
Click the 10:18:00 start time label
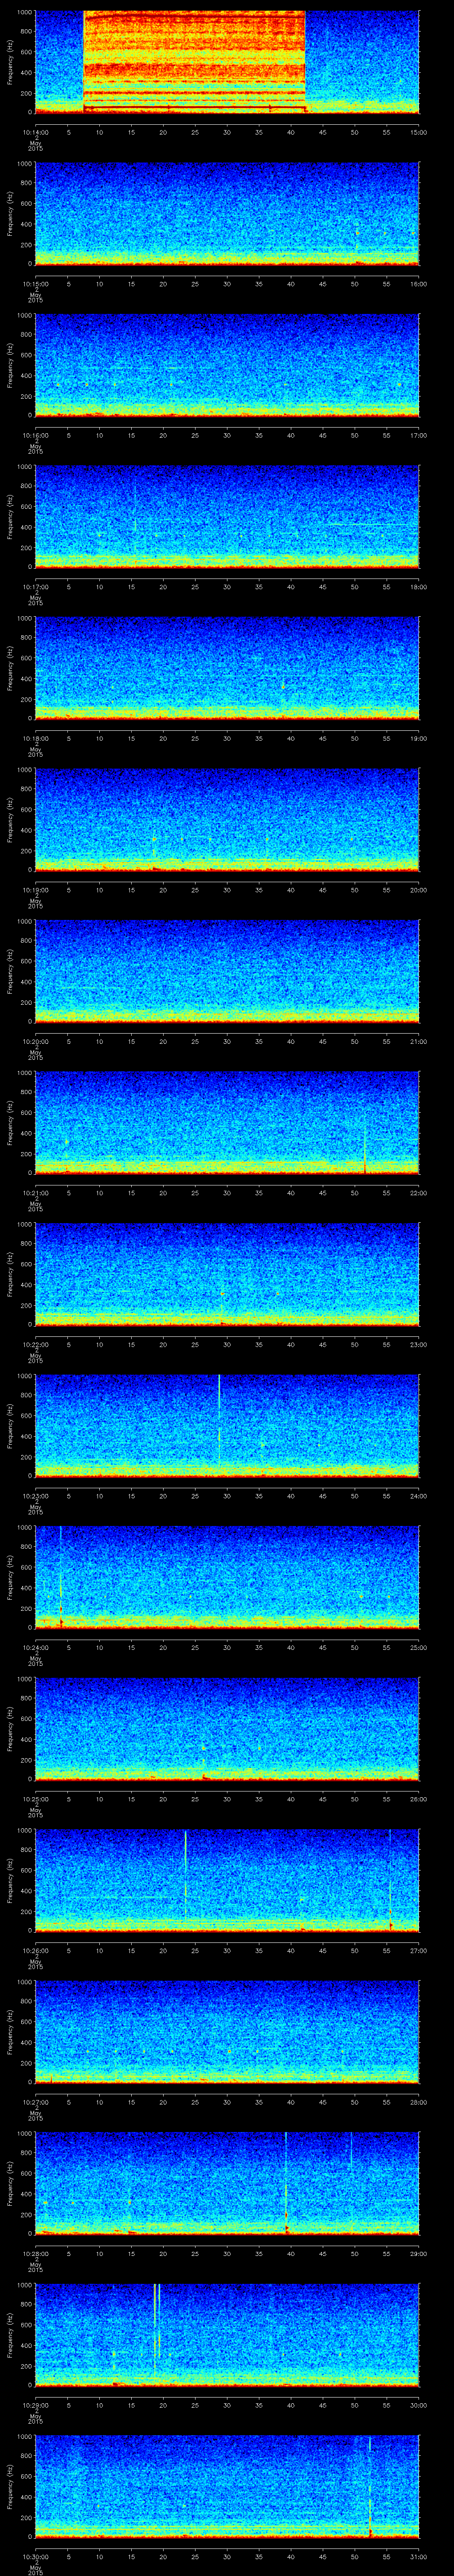[x=35, y=739]
